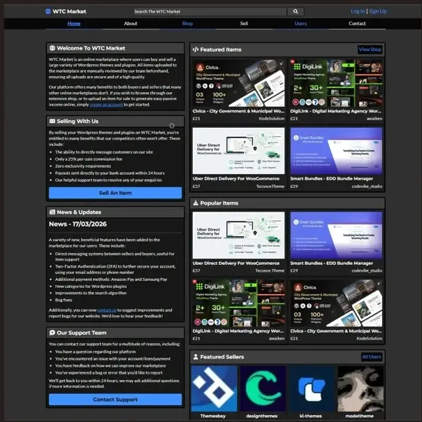The width and height of the screenshot is (422, 422).
Task: Open the About page
Action: (x=131, y=24)
